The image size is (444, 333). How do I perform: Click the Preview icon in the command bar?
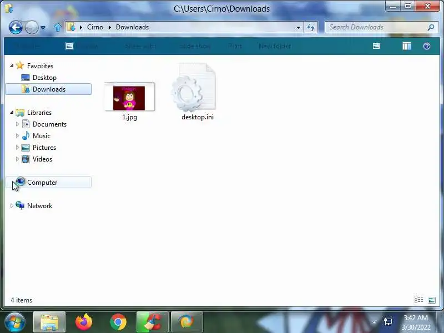(69, 46)
